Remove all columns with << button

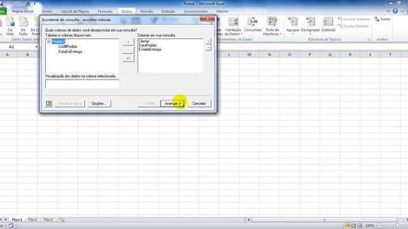pyautogui.click(x=128, y=59)
